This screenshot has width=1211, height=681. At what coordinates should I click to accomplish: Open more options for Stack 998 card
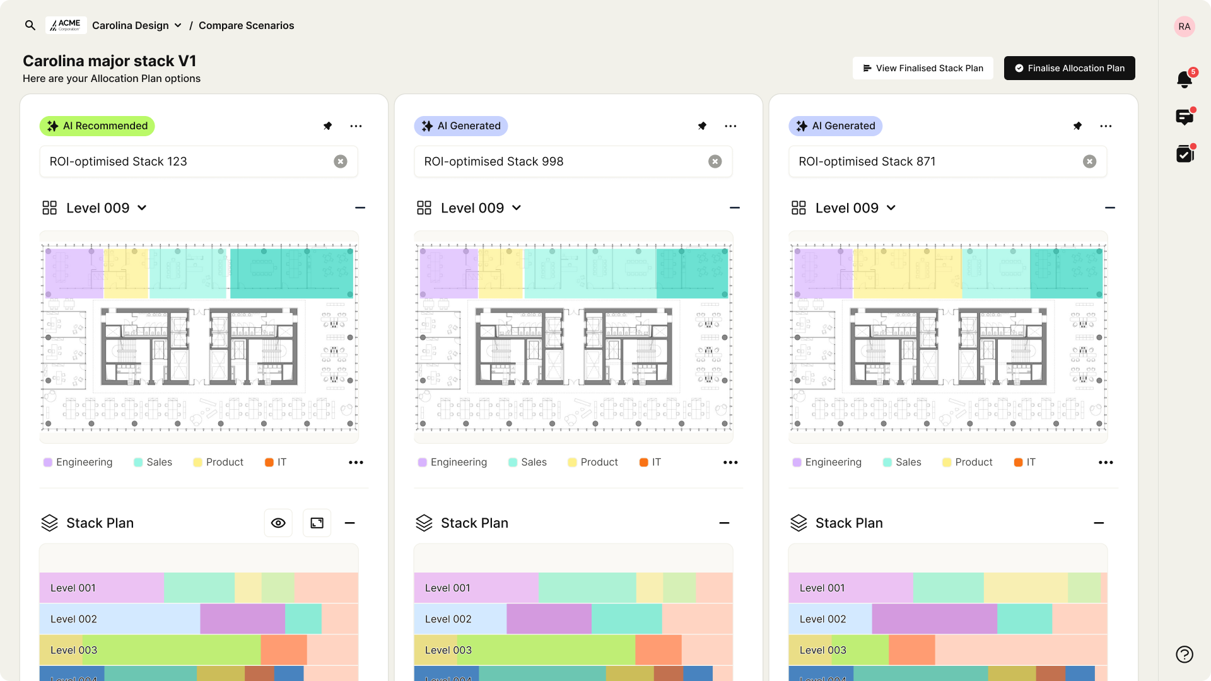click(x=730, y=126)
